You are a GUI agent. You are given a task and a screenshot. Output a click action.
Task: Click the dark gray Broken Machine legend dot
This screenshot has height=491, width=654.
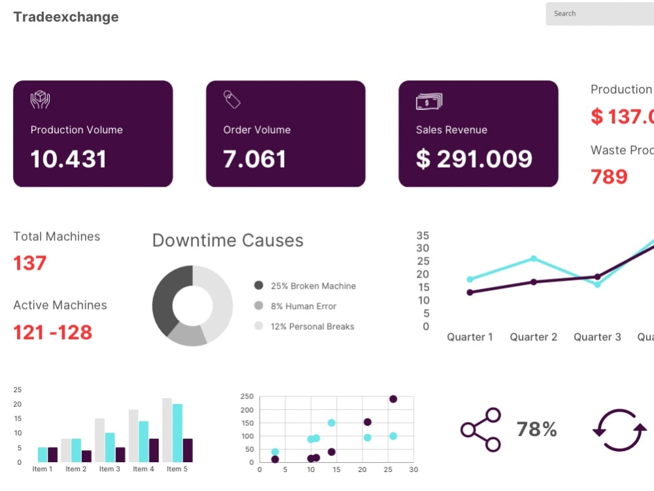pyautogui.click(x=258, y=285)
